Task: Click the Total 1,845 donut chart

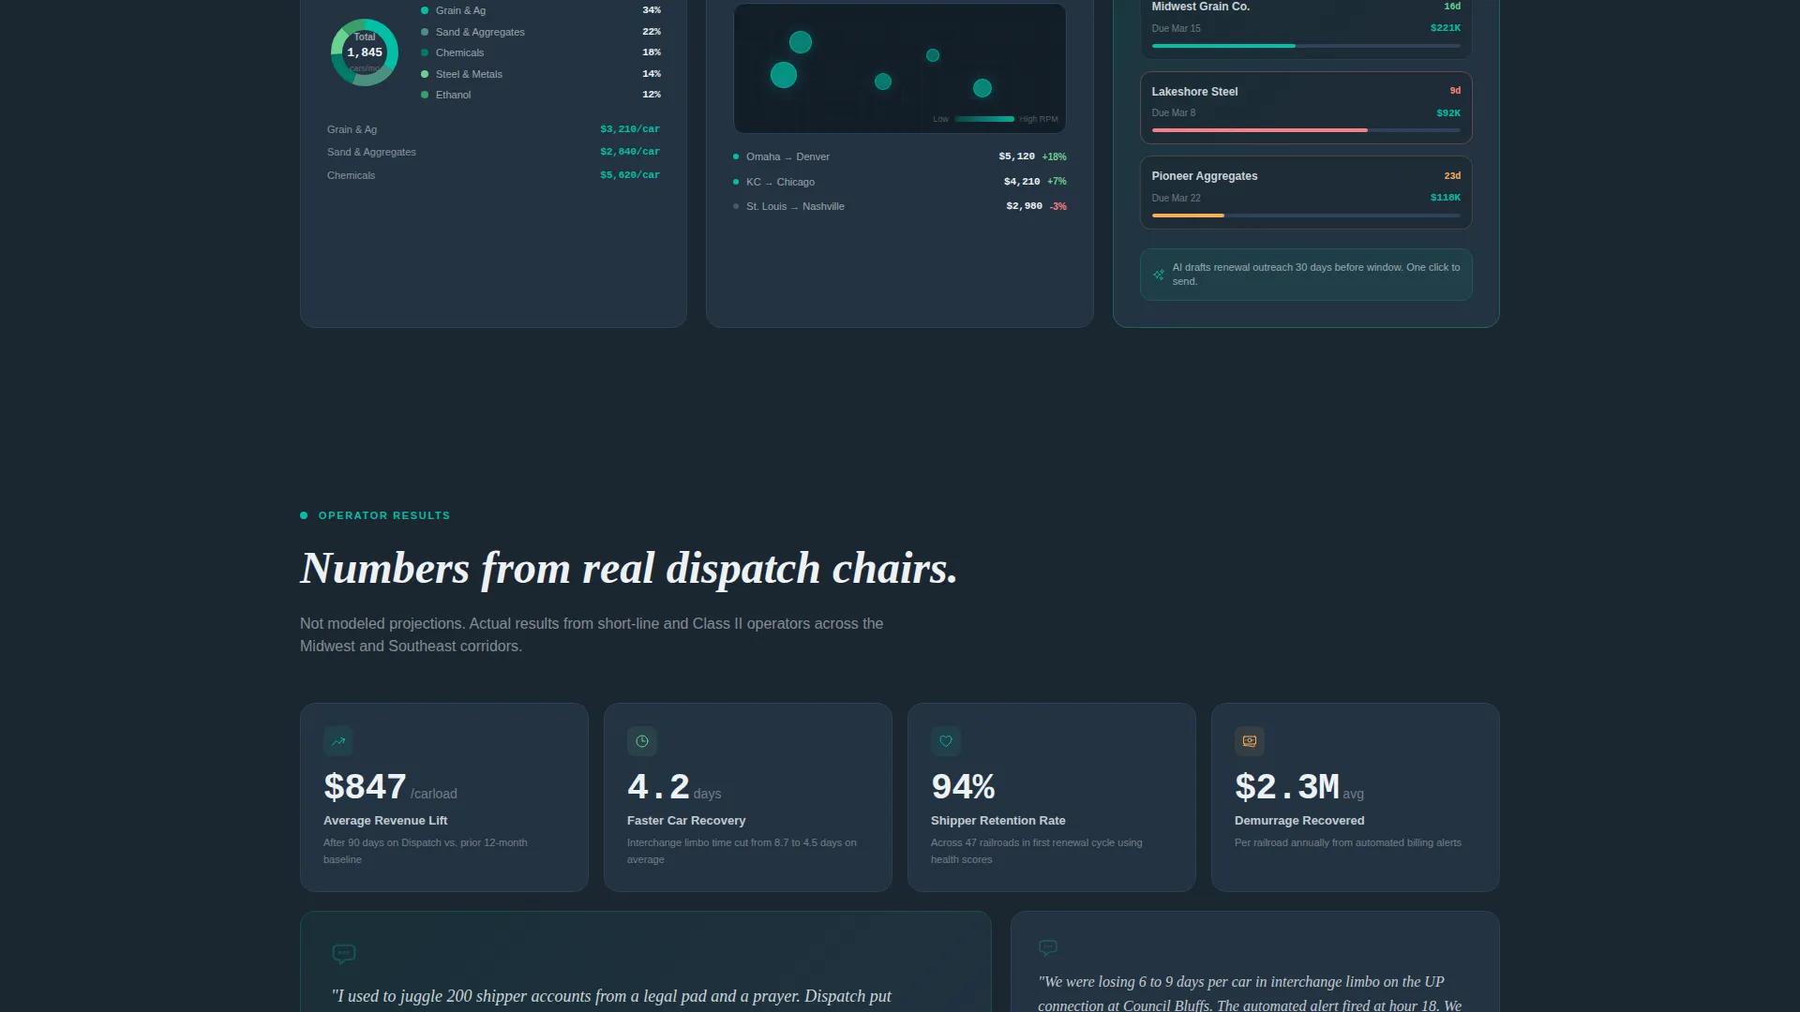Action: pos(365,52)
